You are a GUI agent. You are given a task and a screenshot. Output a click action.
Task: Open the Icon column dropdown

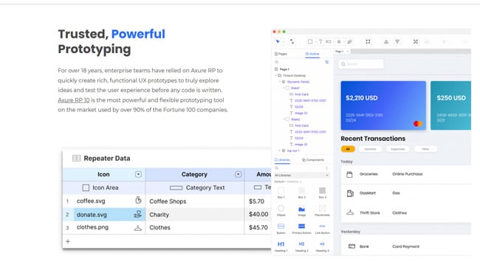coord(138,174)
